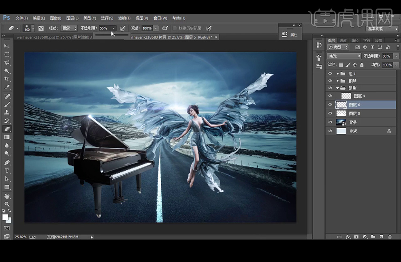Click the foreground color swatch
This screenshot has height=262, width=401.
click(5, 217)
